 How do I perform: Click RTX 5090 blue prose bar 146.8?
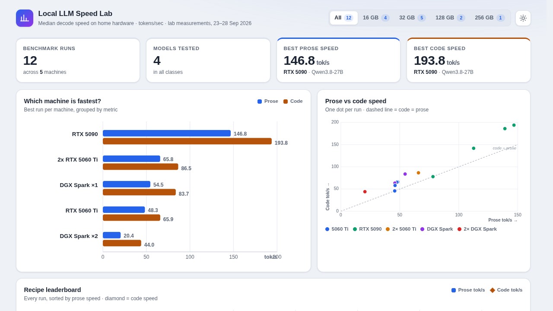tap(167, 133)
